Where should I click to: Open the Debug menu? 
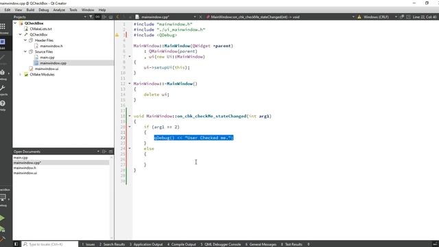coord(43,10)
